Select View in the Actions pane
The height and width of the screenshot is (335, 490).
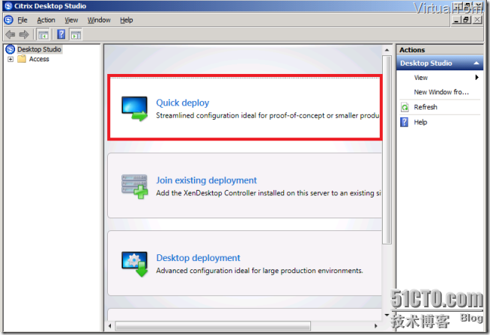point(420,78)
